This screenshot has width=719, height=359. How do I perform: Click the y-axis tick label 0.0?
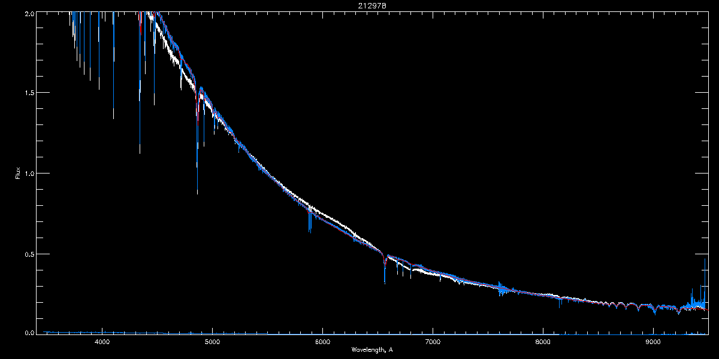tap(28, 333)
